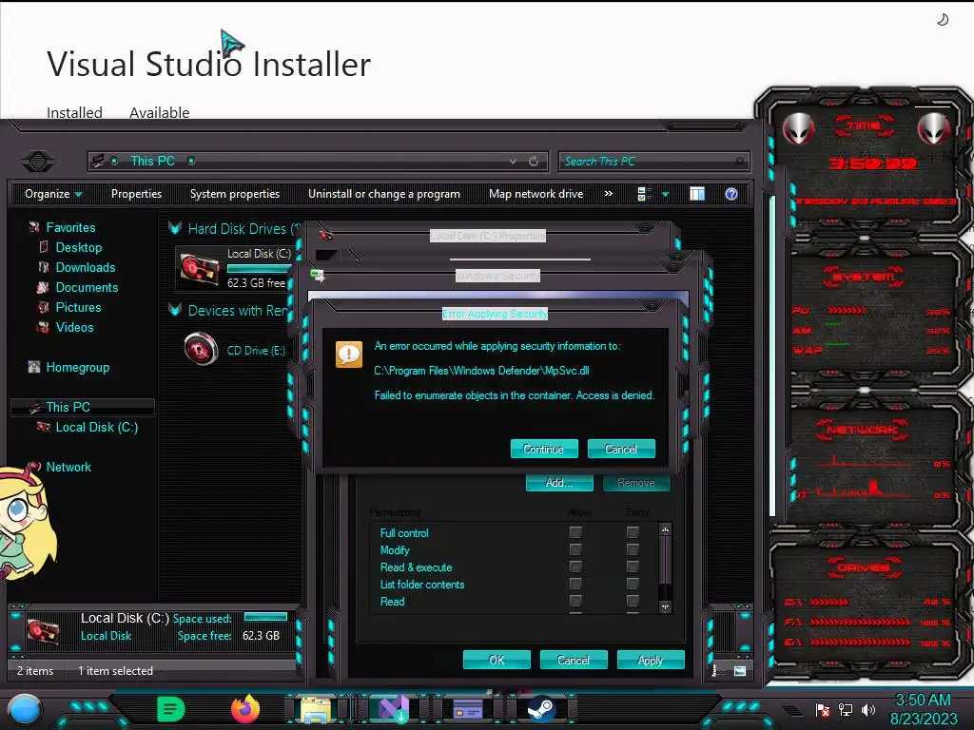
Task: Click Local Disk (C:) capacity usage bar
Action: pyautogui.click(x=259, y=269)
